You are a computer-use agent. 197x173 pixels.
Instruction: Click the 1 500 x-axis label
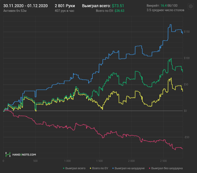tap(99, 161)
